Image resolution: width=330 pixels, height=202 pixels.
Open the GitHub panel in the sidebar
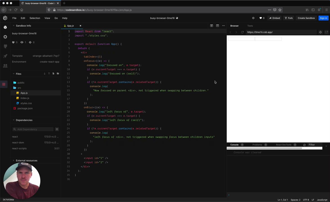point(5,46)
